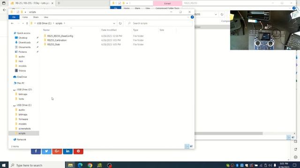Switch to large icons view layout
Screen dimensions: 300x168
(x=191, y=146)
